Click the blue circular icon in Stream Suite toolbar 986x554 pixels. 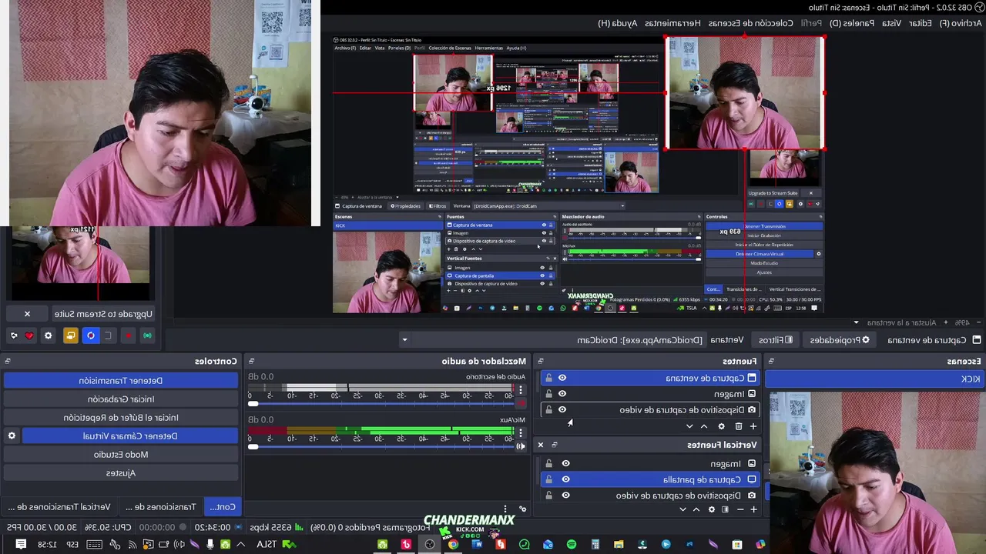(91, 335)
